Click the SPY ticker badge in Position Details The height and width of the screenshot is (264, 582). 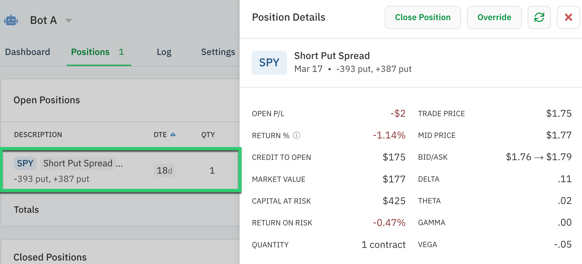point(269,63)
